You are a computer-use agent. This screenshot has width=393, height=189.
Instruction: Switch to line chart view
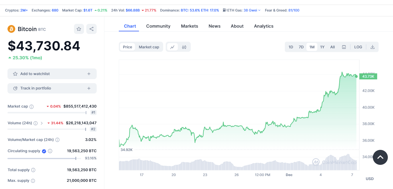172,47
